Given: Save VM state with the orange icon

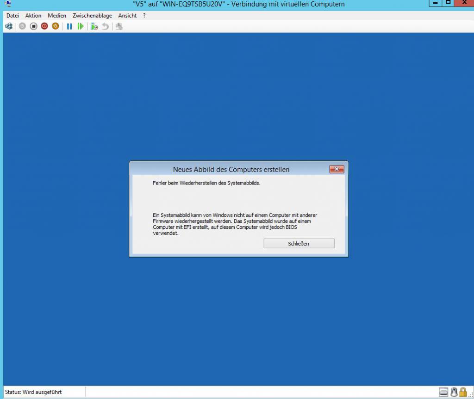Looking at the screenshot, I should click(56, 26).
